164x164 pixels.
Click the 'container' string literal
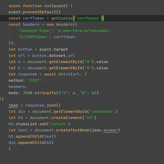point(102,112)
